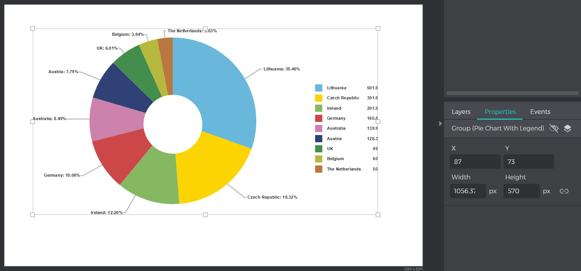The height and width of the screenshot is (271, 581).
Task: Switch to the Layers tab
Action: 461,112
